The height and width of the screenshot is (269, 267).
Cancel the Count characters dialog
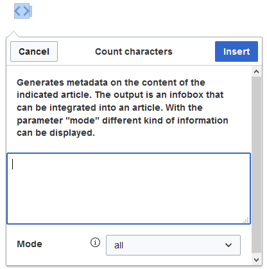pos(34,51)
